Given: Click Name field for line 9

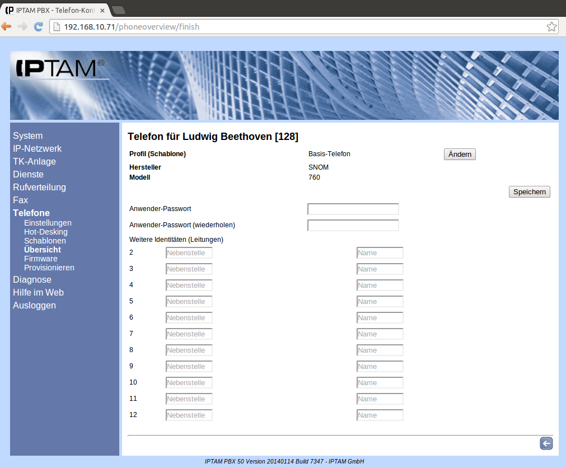Looking at the screenshot, I should 380,366.
